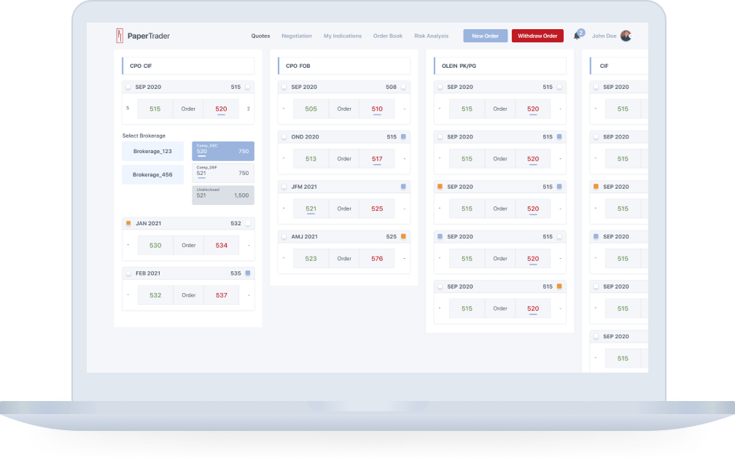Select bid price 513 in OND 2020
This screenshot has width=735, height=463.
pyautogui.click(x=311, y=159)
